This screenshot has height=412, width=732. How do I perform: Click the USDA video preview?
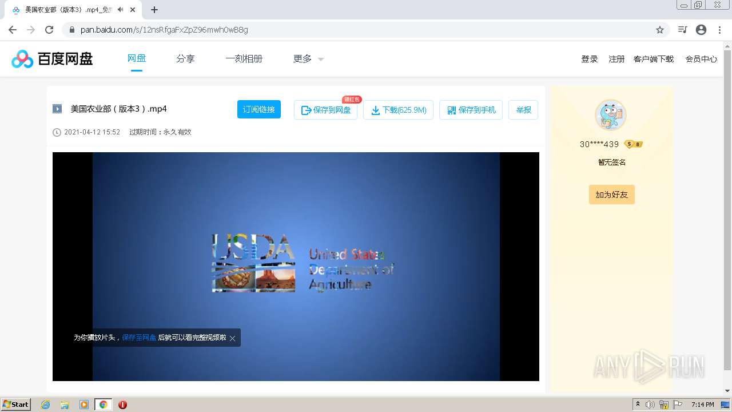296,266
